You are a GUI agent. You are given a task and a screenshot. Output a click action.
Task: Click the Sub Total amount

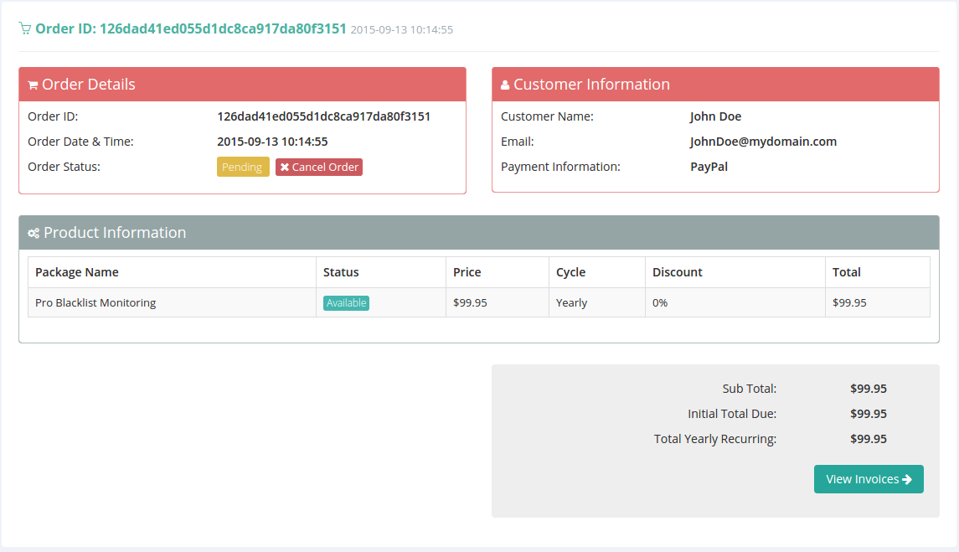869,389
